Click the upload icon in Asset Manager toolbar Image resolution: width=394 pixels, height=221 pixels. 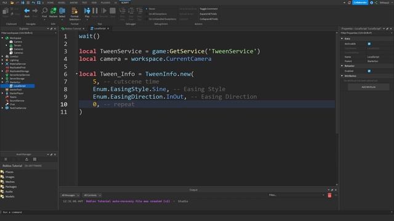pyautogui.click(x=26, y=160)
